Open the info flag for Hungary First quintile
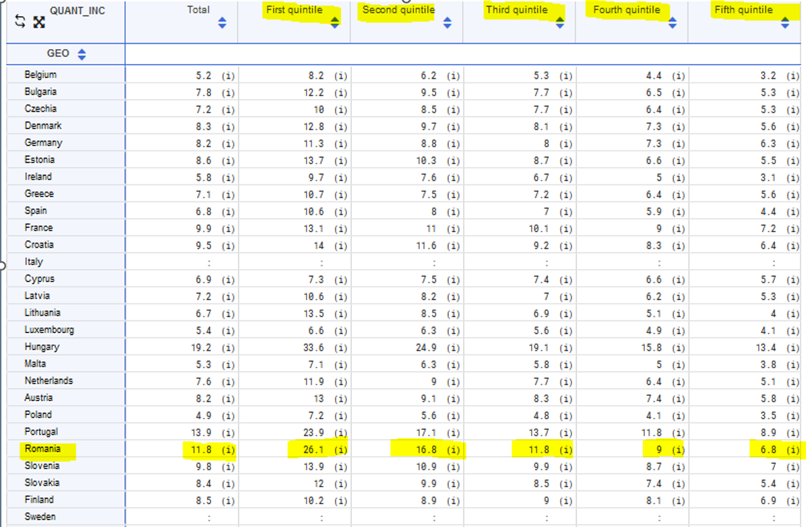 [341, 348]
